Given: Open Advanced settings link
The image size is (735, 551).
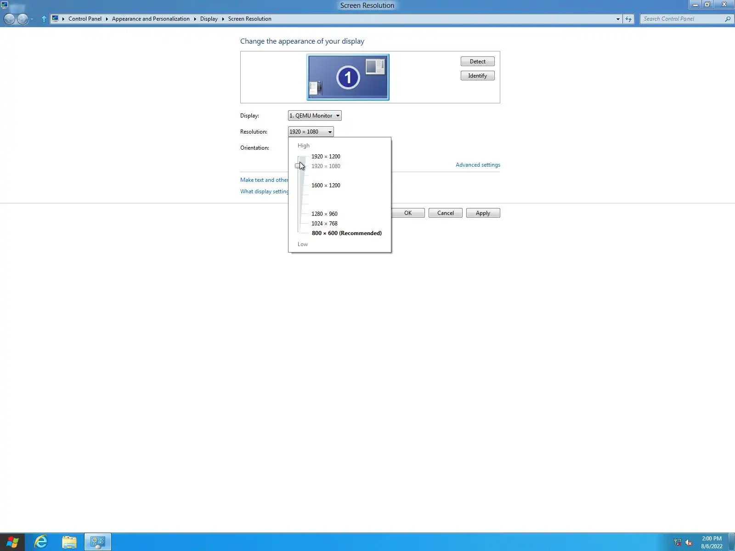Looking at the screenshot, I should click(x=478, y=165).
